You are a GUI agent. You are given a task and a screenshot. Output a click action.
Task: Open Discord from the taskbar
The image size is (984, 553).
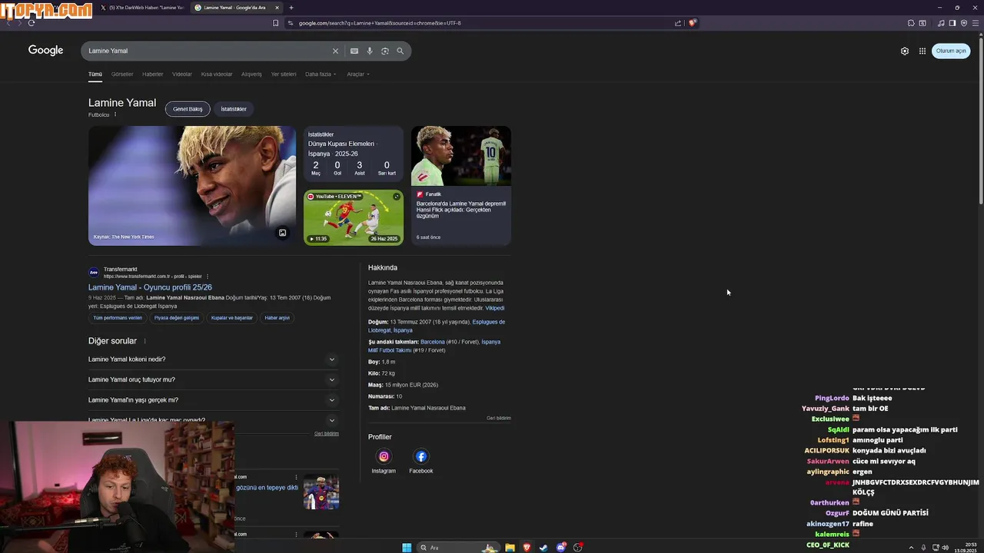[561, 548]
